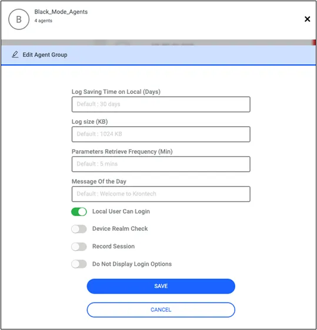Image resolution: width=317 pixels, height=330 pixels.
Task: Click in Log Saving Time on Local field
Action: 161,104
